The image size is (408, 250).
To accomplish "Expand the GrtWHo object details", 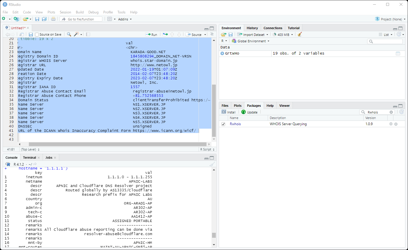I will coord(222,53).
